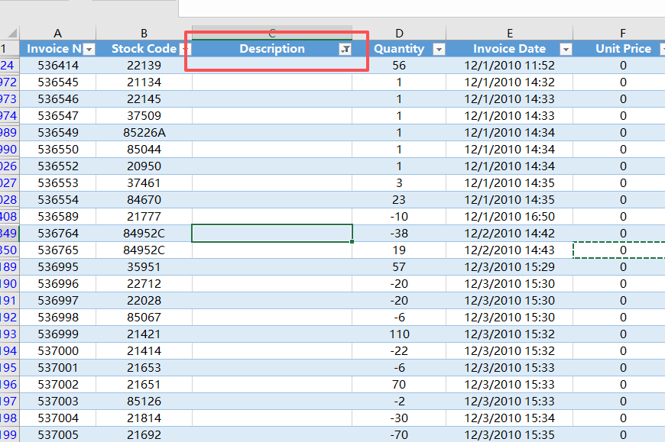Open the Invoice N column filter dropdown
The image size is (665, 442).
tap(89, 50)
